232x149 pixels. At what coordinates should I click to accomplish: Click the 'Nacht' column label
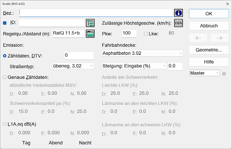pyautogui.click(x=85, y=143)
